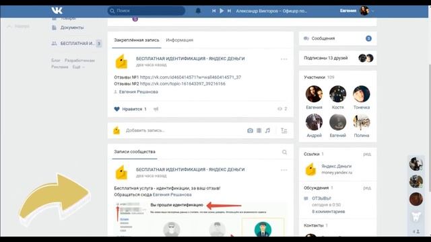Attach audio with music note icon
The height and width of the screenshot is (242, 431).
[267, 130]
